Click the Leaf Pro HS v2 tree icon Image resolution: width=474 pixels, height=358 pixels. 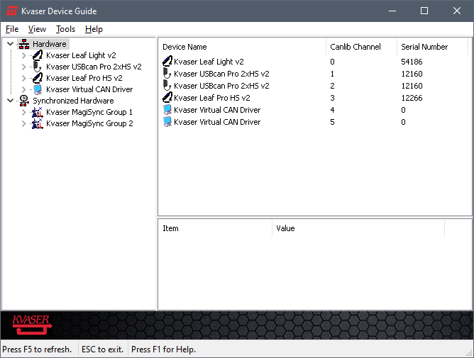[38, 78]
